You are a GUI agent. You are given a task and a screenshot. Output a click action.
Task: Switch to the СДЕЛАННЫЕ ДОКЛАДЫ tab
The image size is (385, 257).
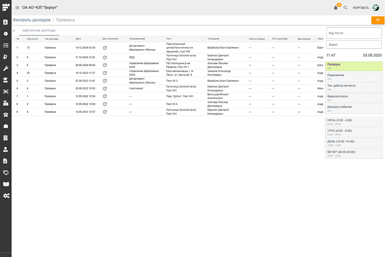pyautogui.click(x=38, y=31)
